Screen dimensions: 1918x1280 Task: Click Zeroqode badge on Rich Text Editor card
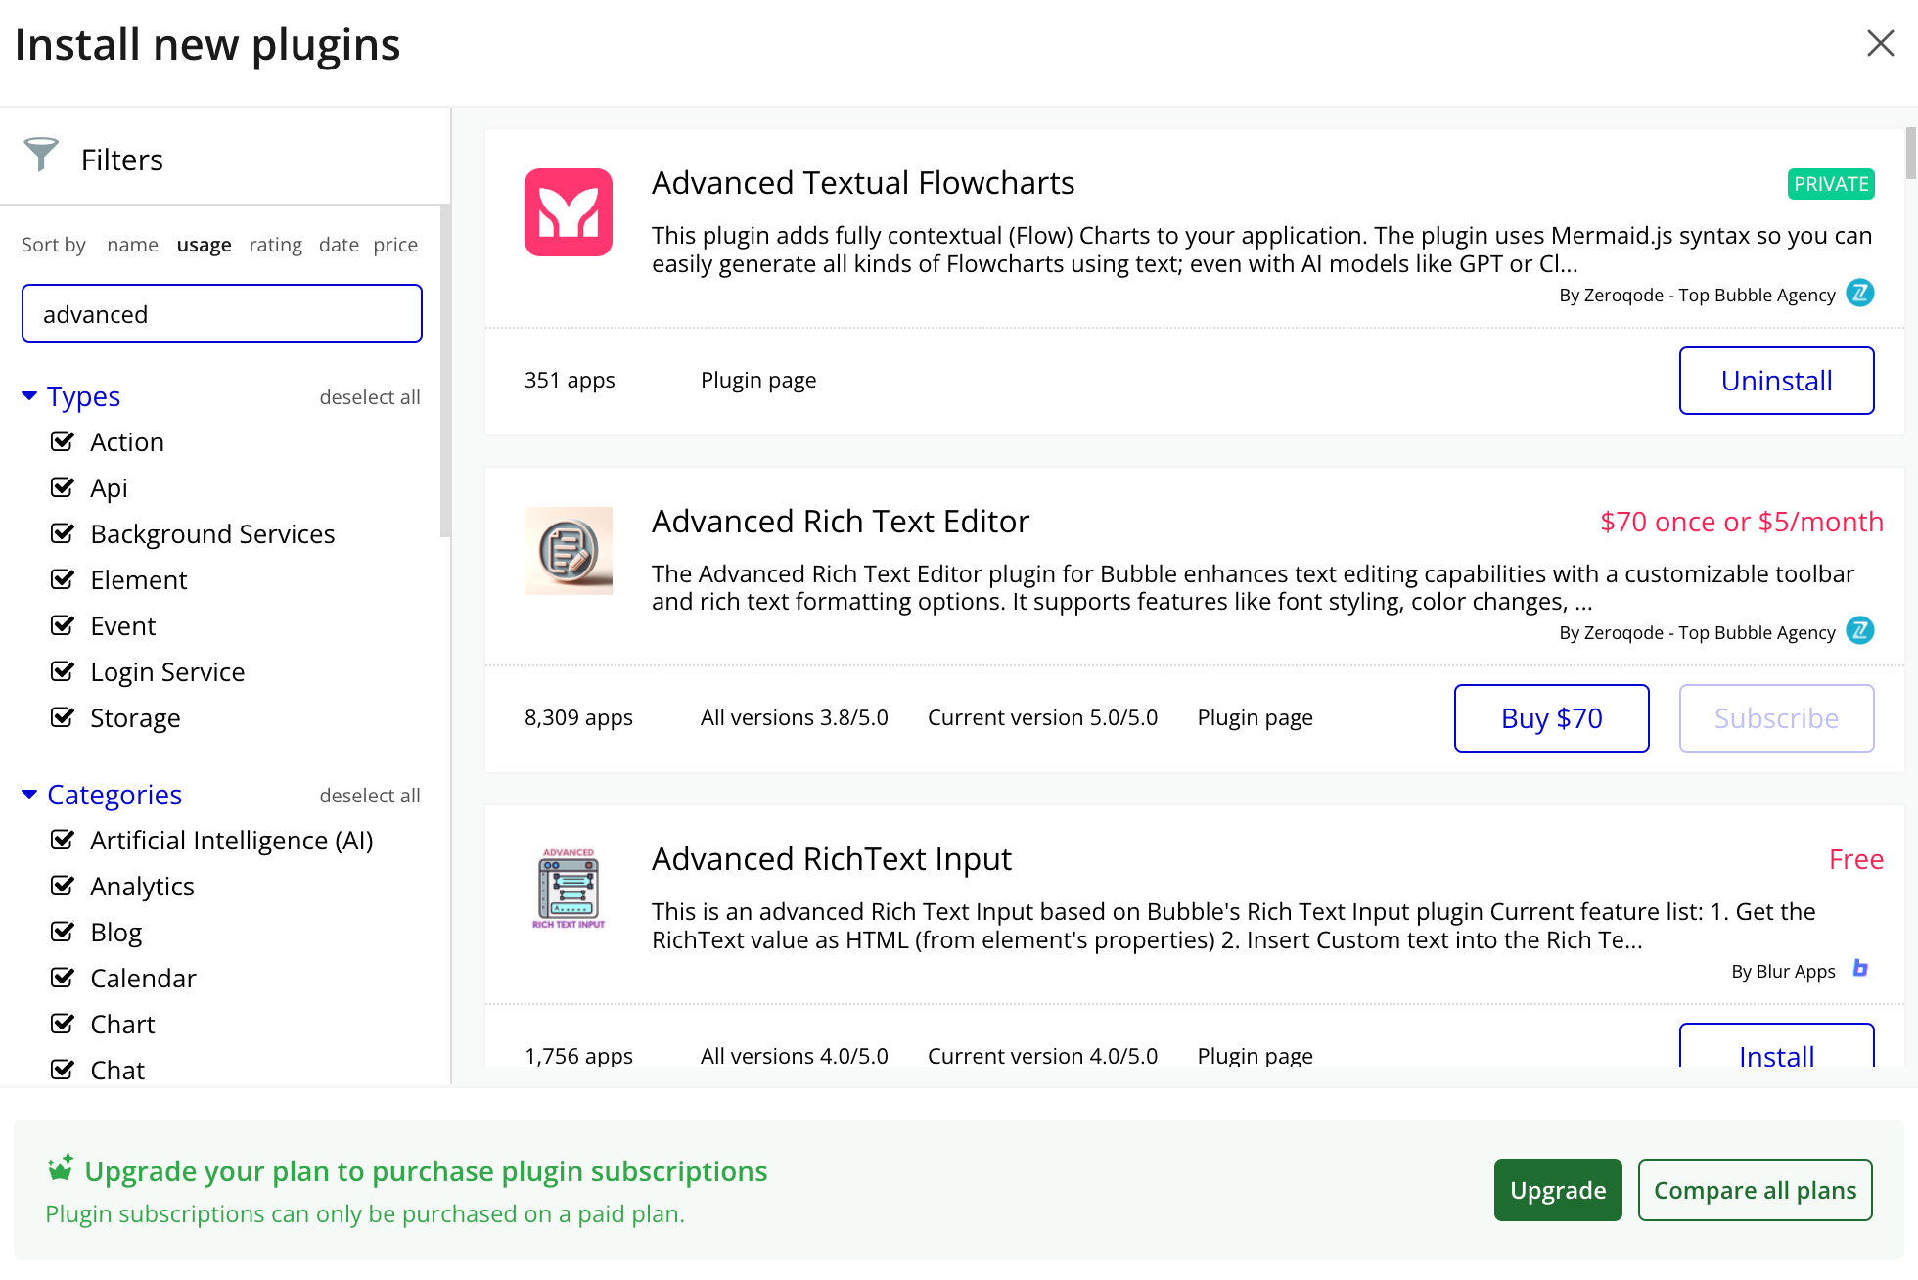[1860, 630]
